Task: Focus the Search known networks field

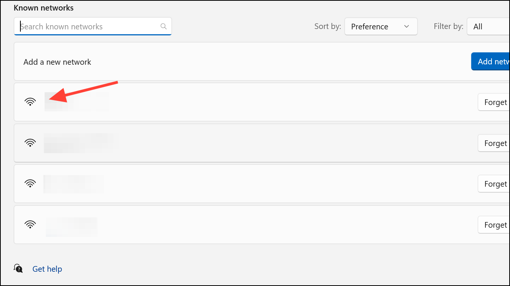Action: (93, 26)
